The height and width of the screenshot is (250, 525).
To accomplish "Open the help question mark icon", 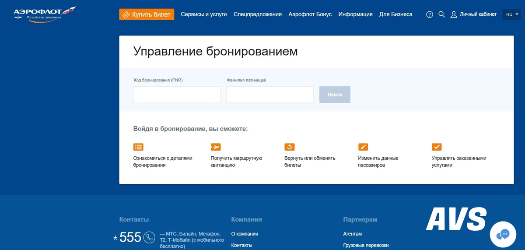I will (x=430, y=14).
